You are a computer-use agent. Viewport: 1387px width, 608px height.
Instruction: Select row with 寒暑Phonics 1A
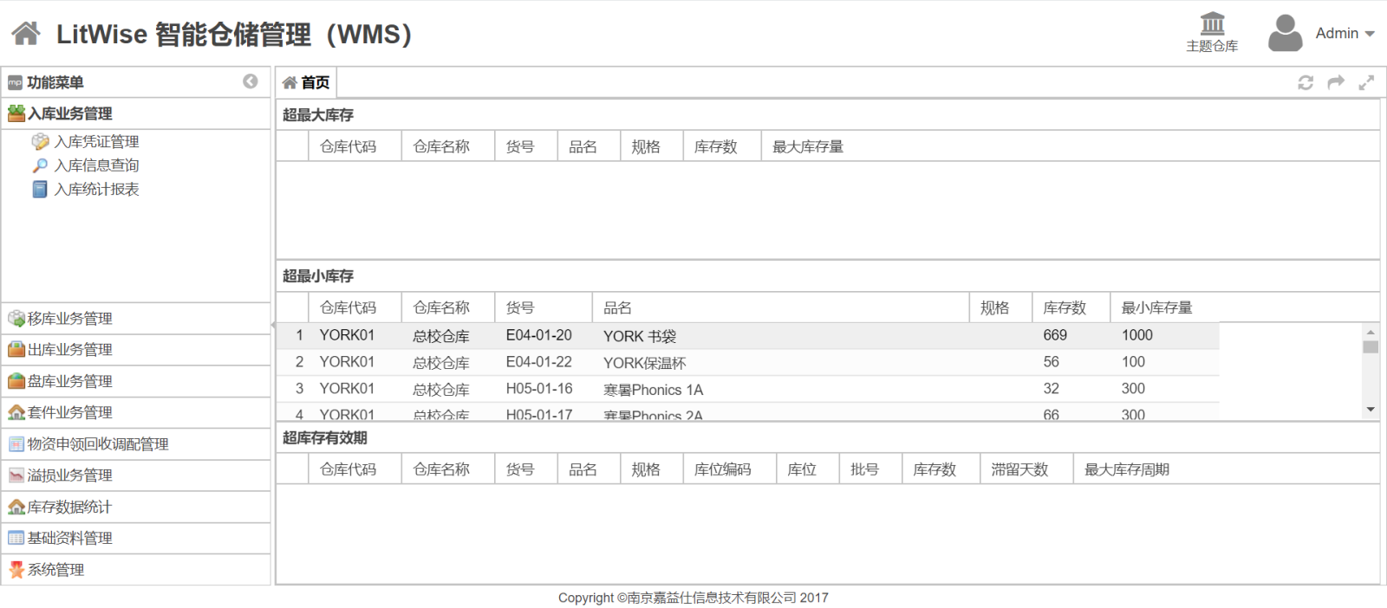pos(747,389)
